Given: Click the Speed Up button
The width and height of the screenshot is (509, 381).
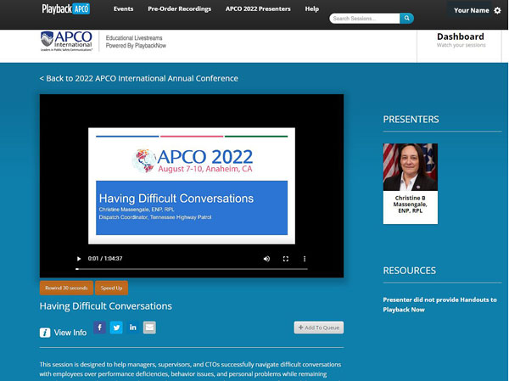Looking at the screenshot, I should pos(111,288).
